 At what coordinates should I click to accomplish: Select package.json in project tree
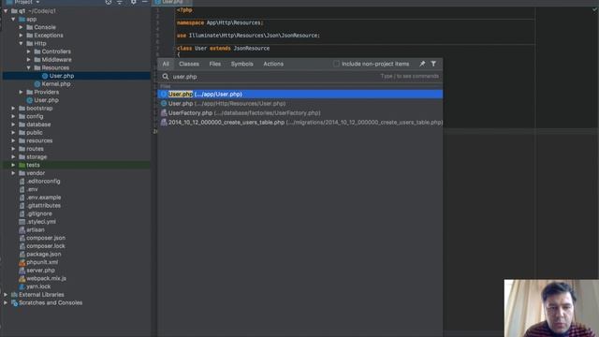click(44, 254)
